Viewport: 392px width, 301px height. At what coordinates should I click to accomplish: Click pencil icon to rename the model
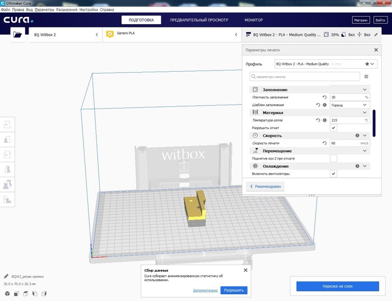click(x=6, y=276)
